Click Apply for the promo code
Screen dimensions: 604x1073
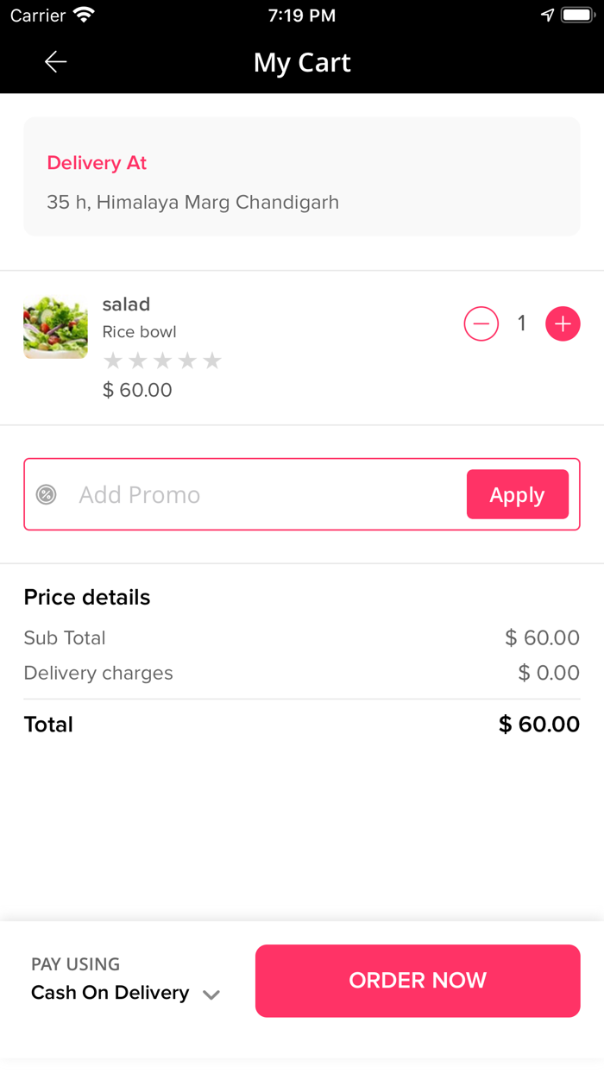click(517, 494)
